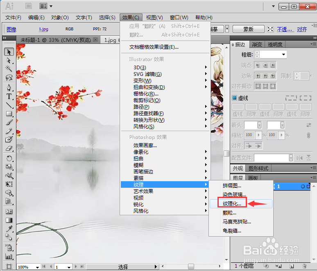Image resolution: width=317 pixels, height=271 pixels.
Task: Select the Direct Selection tool
Action: (x=9, y=60)
